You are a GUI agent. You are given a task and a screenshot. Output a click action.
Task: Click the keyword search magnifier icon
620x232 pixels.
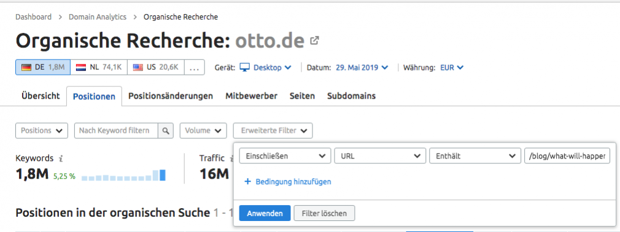(166, 130)
